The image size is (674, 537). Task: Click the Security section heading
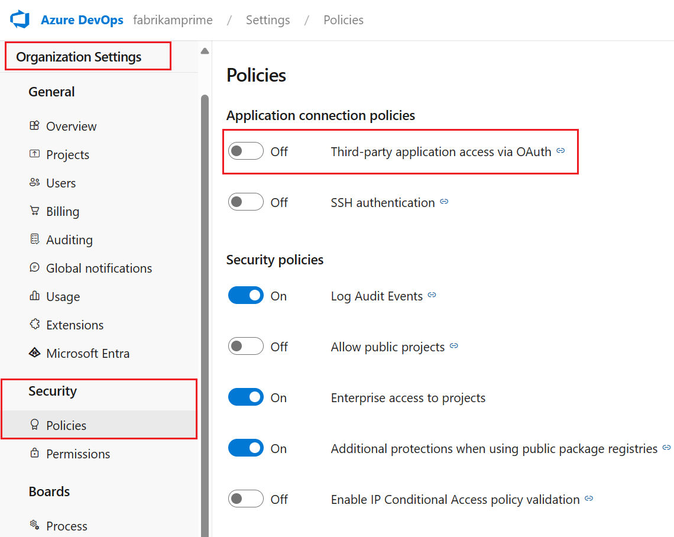53,391
